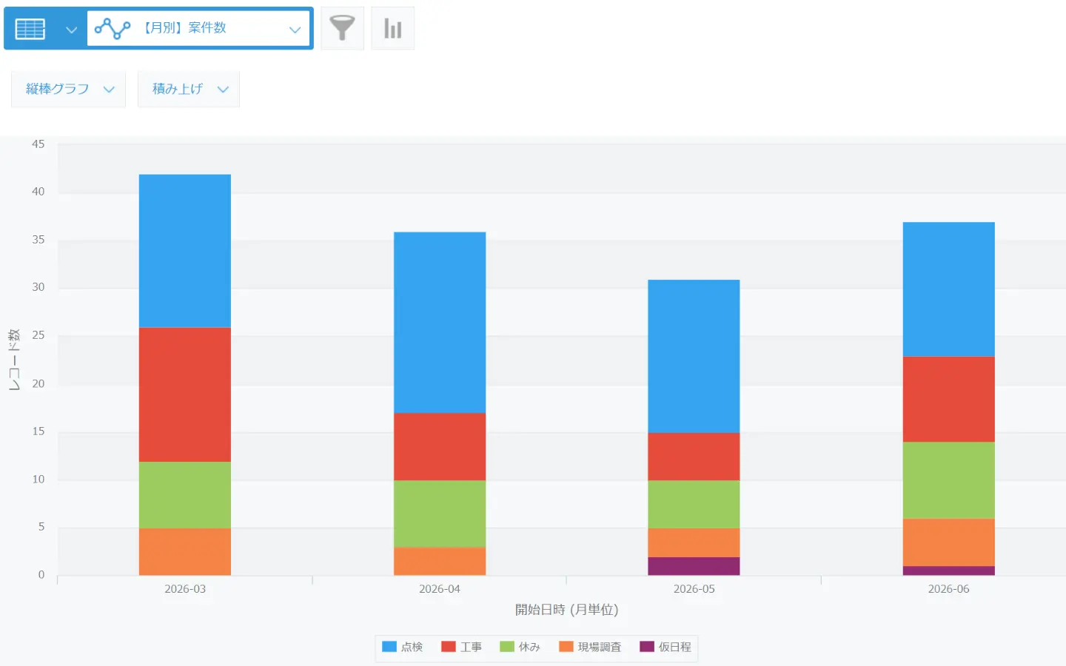Click the bar chart aggregation icon
Image resolution: width=1066 pixels, height=666 pixels.
392,29
